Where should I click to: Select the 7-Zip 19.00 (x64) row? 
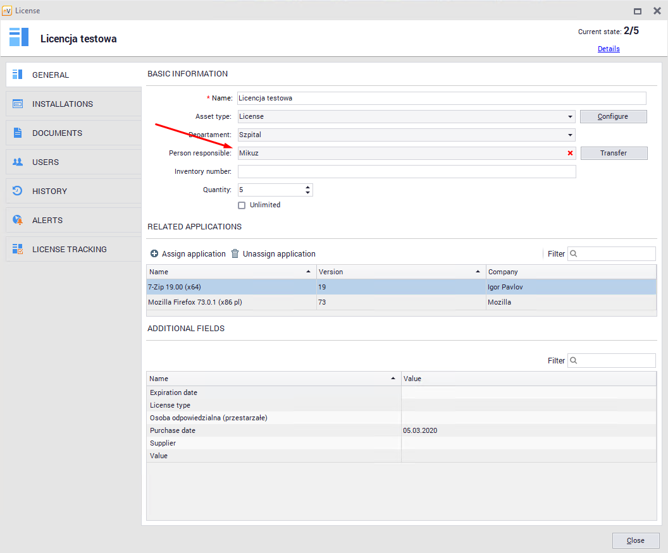click(401, 287)
